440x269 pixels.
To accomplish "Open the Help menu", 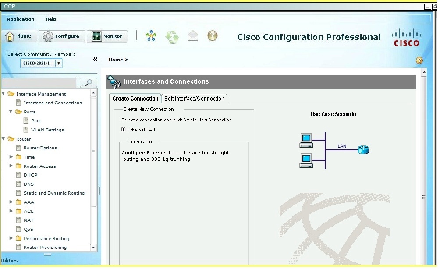I will coord(51,19).
